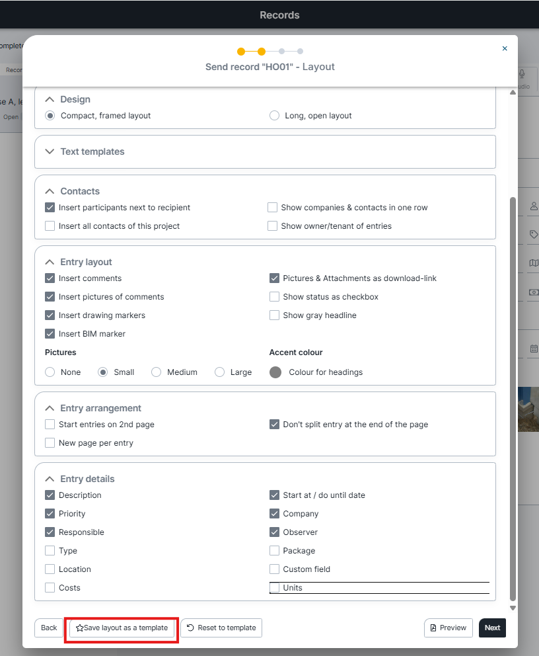Click the person icon in the right sidebar
539x656 pixels.
(533, 206)
